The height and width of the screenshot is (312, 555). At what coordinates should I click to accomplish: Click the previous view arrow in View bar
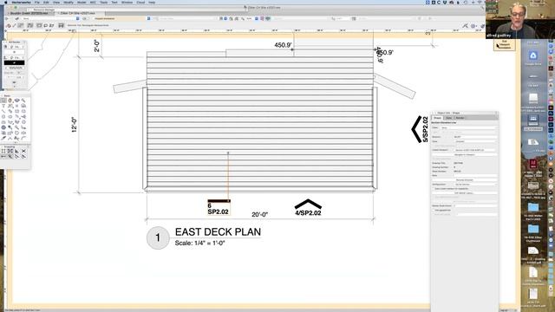pyautogui.click(x=7, y=18)
